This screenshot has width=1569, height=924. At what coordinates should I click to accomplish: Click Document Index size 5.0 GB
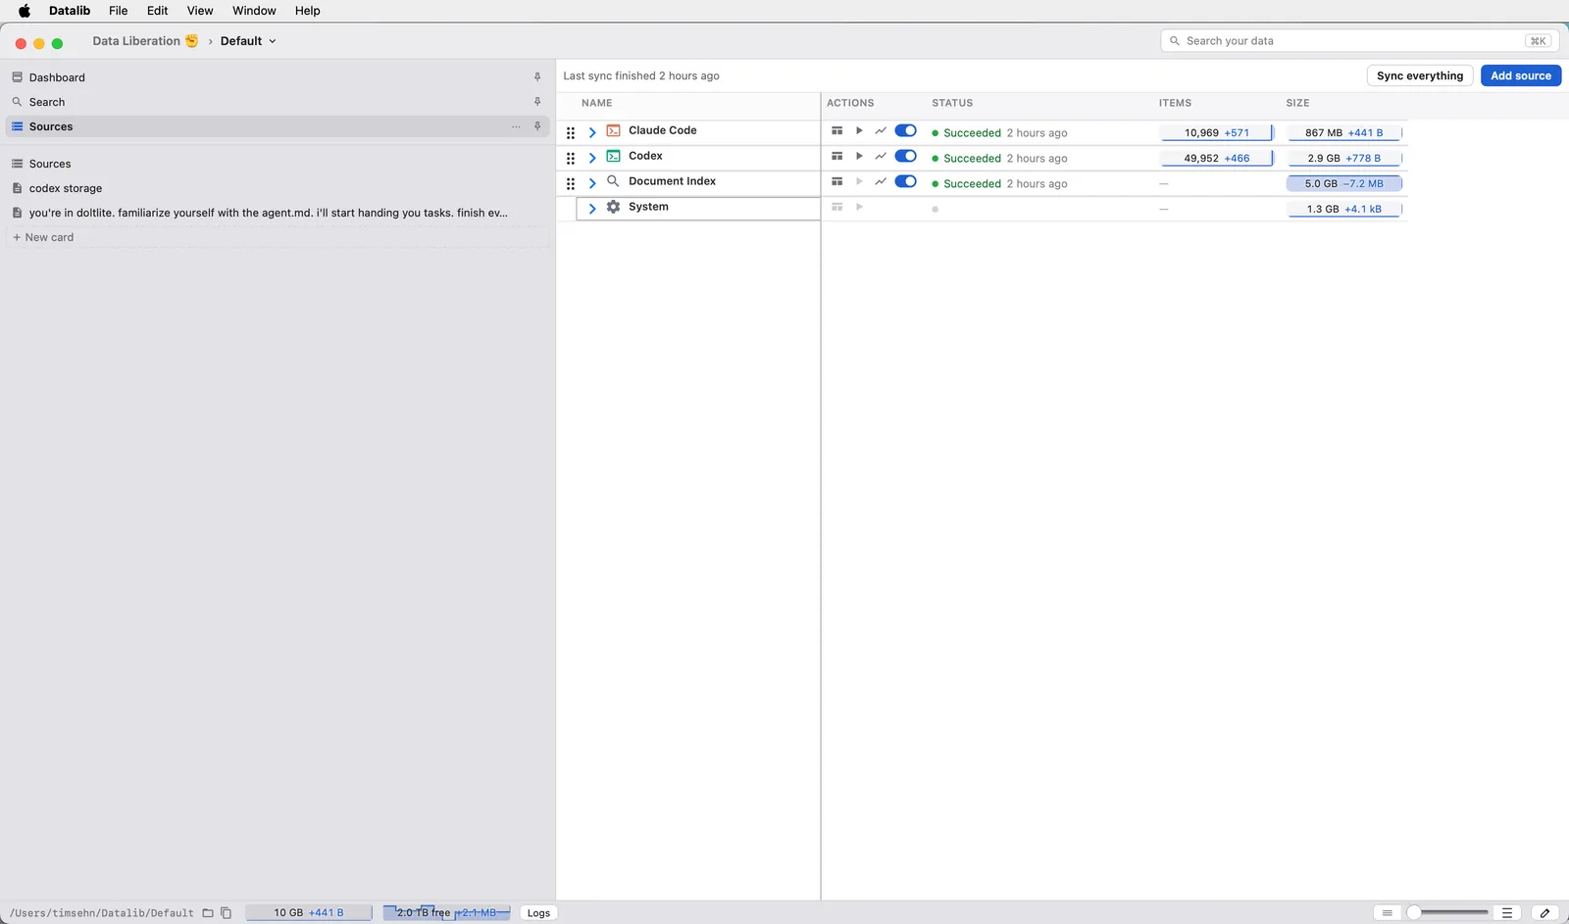pos(1321,183)
